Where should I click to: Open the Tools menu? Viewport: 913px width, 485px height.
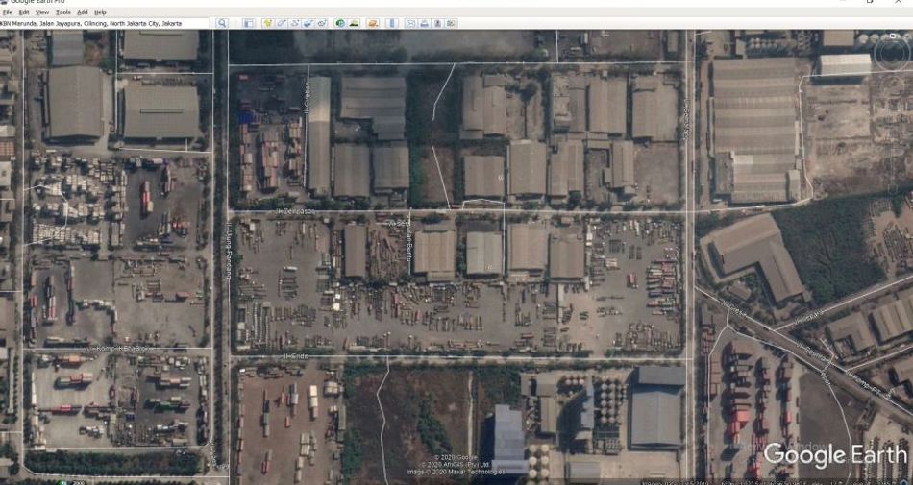pyautogui.click(x=62, y=12)
